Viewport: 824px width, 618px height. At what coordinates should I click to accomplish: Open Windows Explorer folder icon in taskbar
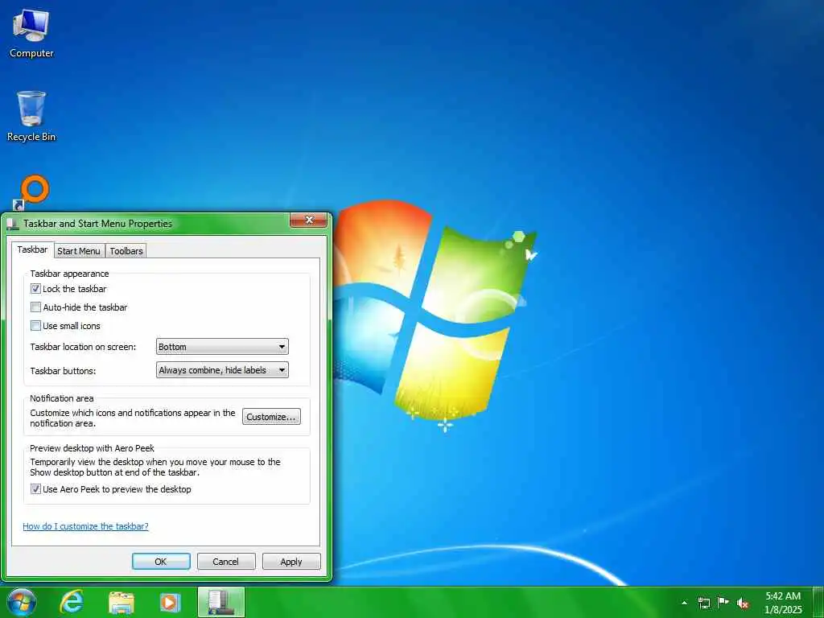121,602
